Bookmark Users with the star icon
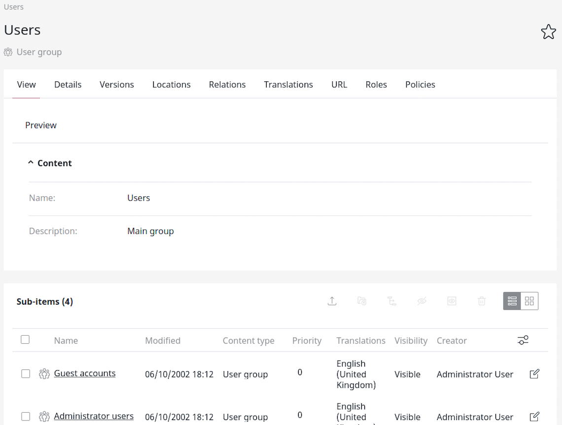The image size is (562, 425). tap(548, 32)
